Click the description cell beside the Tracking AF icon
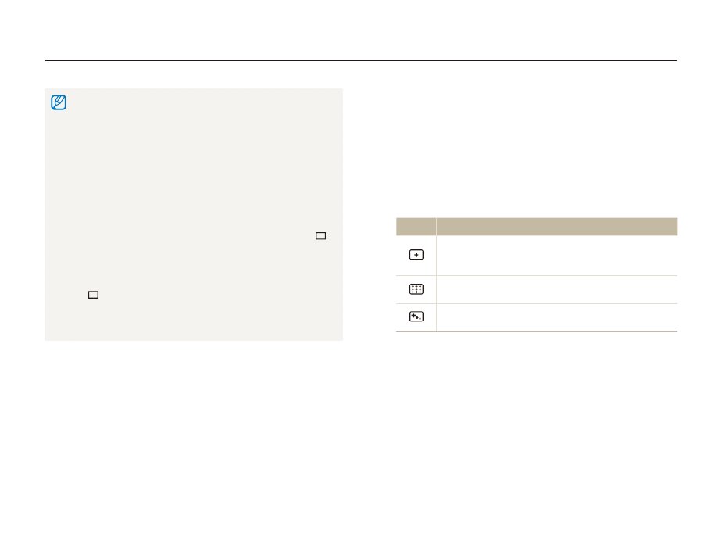Viewport: 722px width, 545px height. 556,317
